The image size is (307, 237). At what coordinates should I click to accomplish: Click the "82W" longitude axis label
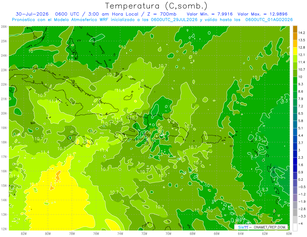coord(24,233)
